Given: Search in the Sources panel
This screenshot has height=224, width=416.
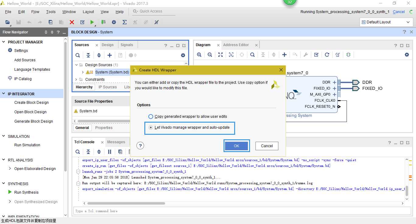Looking at the screenshot, I should pos(78,55).
